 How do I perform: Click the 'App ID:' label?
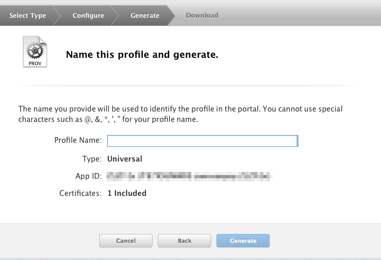tap(88, 176)
